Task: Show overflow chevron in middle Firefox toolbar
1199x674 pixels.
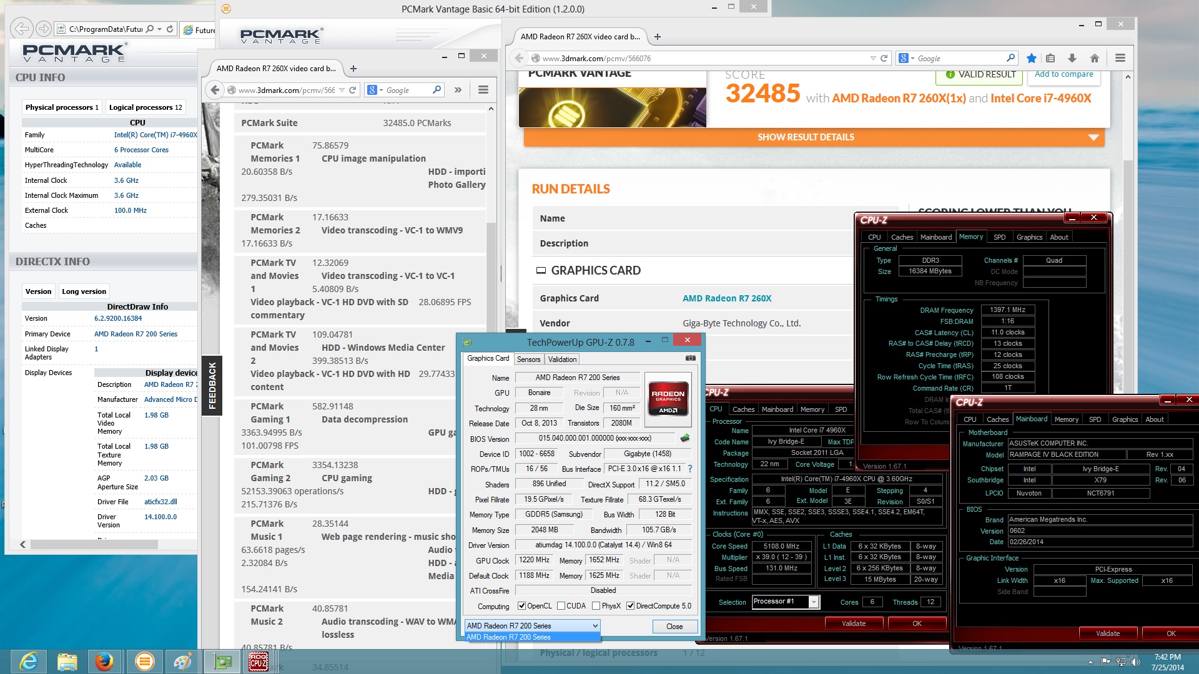Action: (x=458, y=90)
